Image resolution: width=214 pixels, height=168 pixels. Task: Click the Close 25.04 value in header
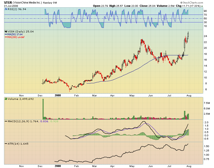pyautogui.click(x=147, y=6)
